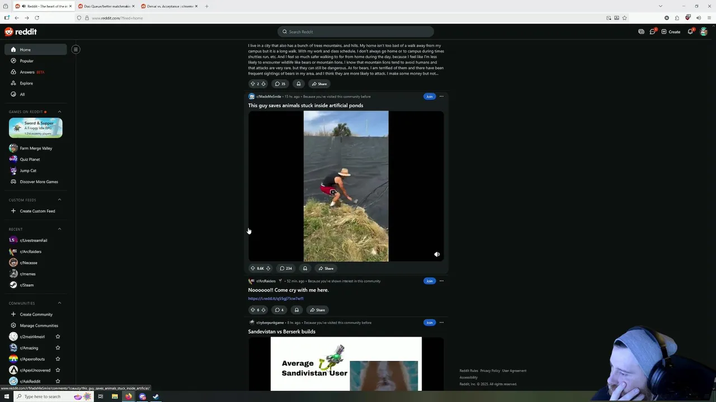Open comments on the 234-comment post
Image resolution: width=716 pixels, height=402 pixels.
click(x=286, y=268)
